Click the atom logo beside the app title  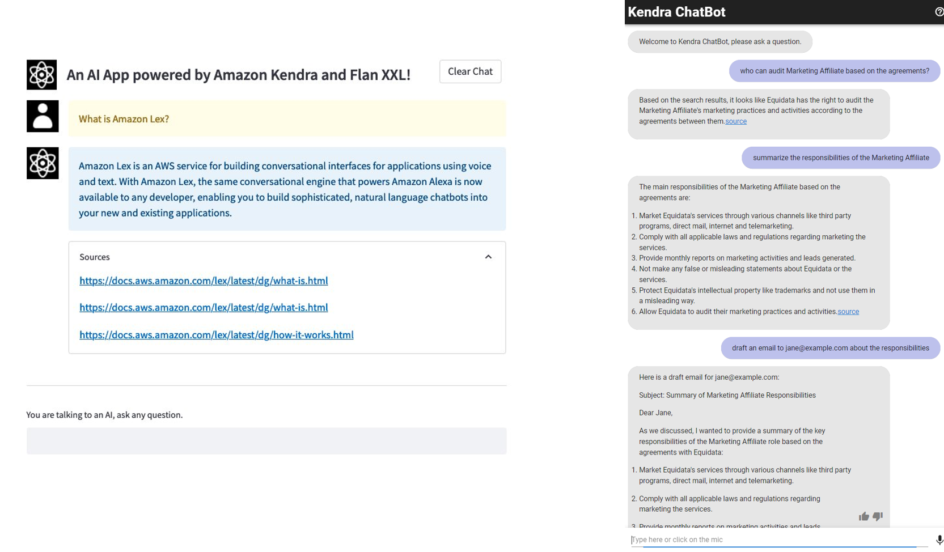41,75
